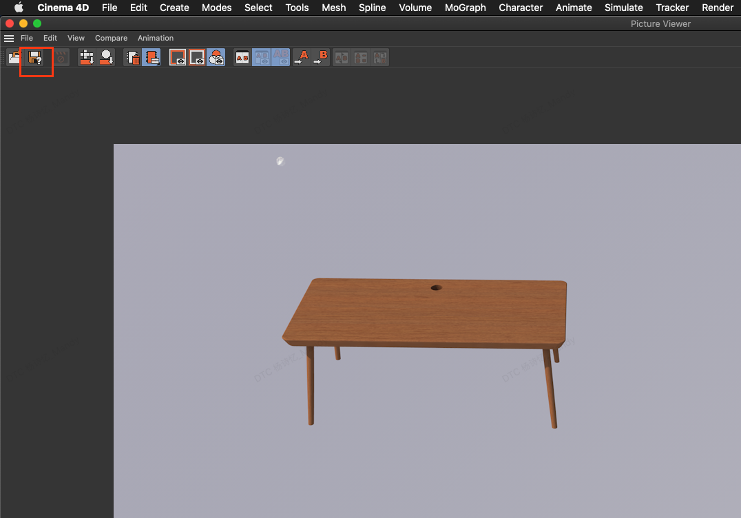The height and width of the screenshot is (518, 741).
Task: Open image with the folder icon
Action: point(14,57)
